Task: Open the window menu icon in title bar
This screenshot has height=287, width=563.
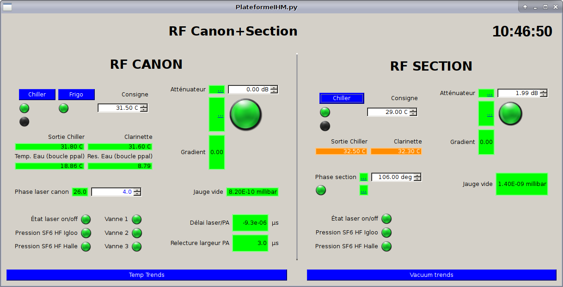Action: 7,7
